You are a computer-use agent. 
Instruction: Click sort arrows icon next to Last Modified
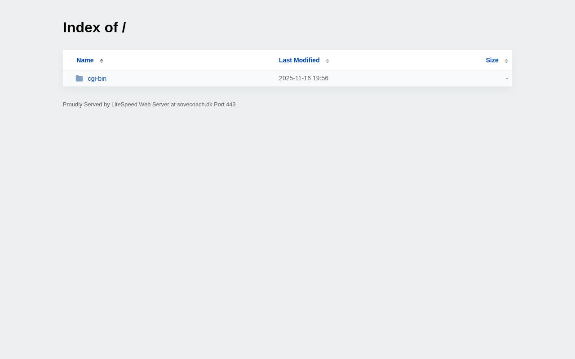click(327, 61)
